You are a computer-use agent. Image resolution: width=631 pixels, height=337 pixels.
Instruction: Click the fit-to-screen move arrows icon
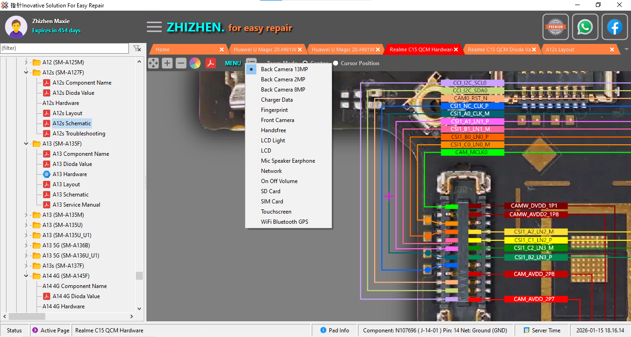pos(153,63)
